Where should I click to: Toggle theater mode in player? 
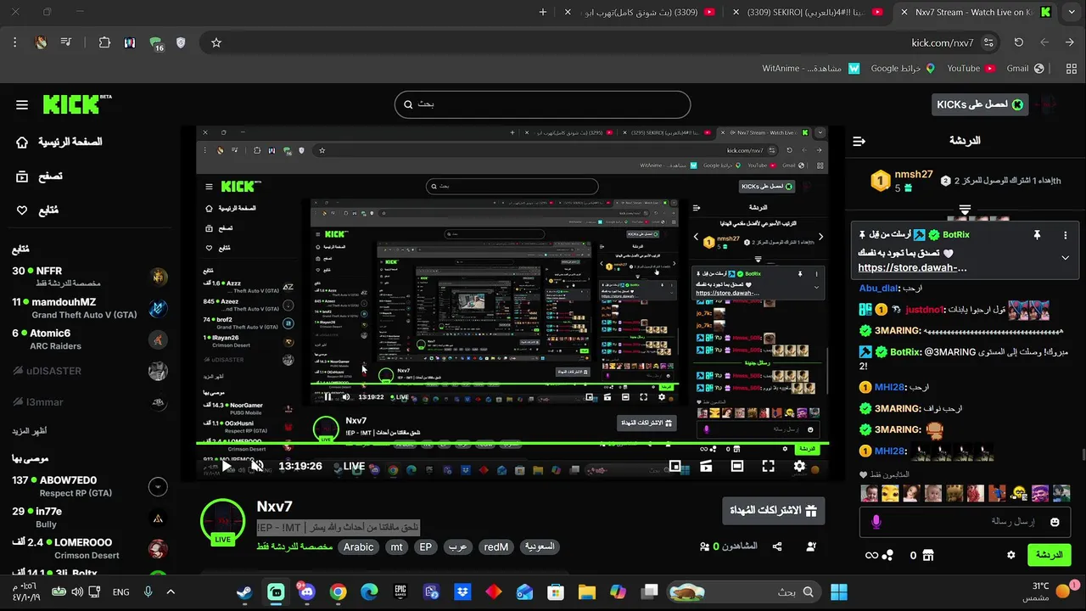tap(737, 466)
